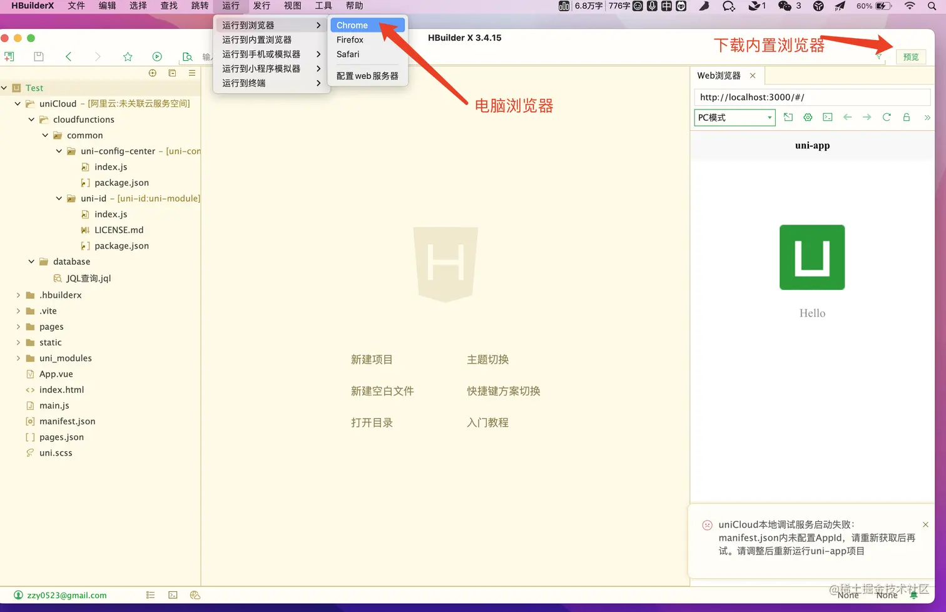The image size is (946, 612).
Task: Click the bookmark star toolbar icon
Action: pos(128,56)
